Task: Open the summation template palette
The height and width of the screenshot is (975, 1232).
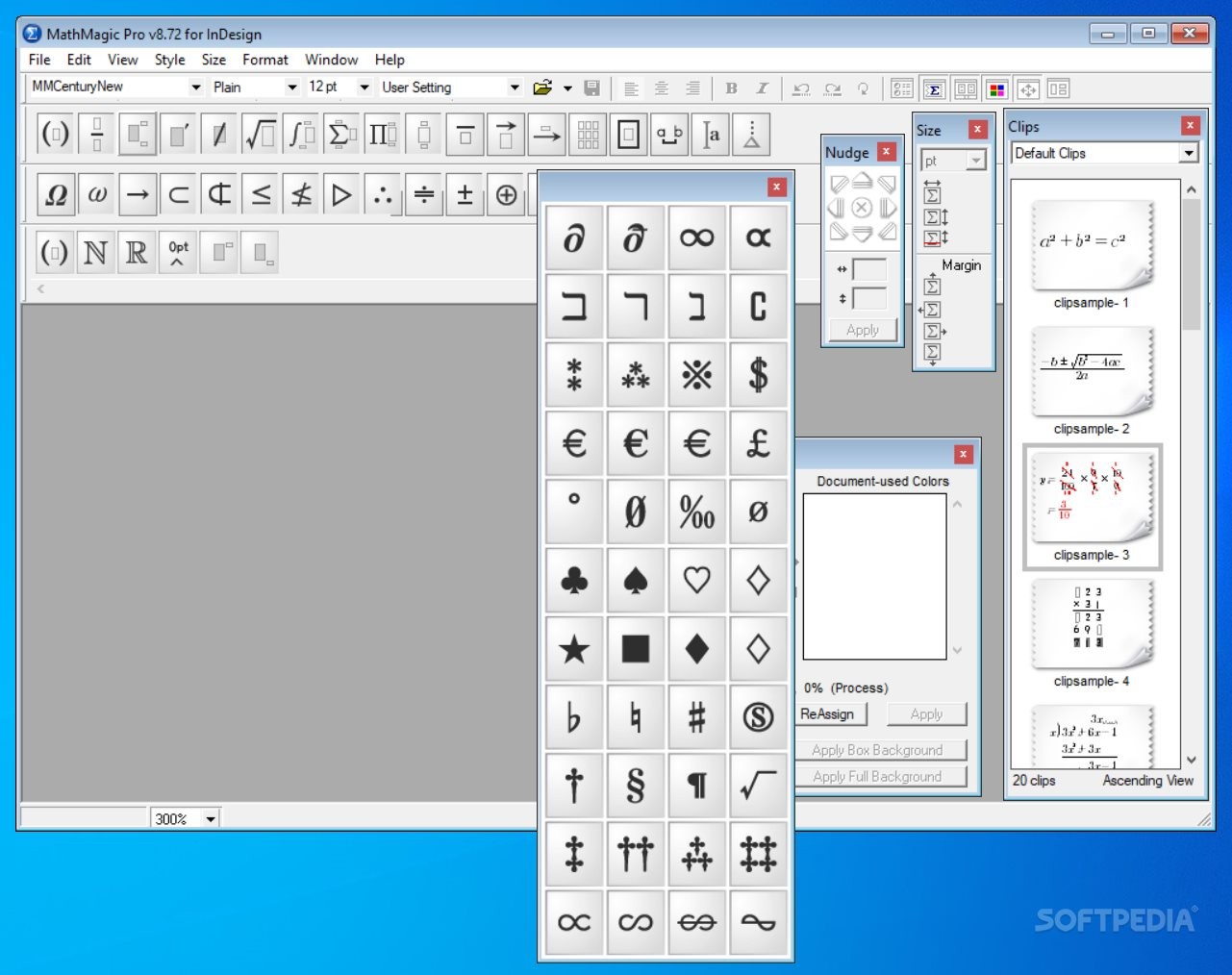Action: (341, 135)
